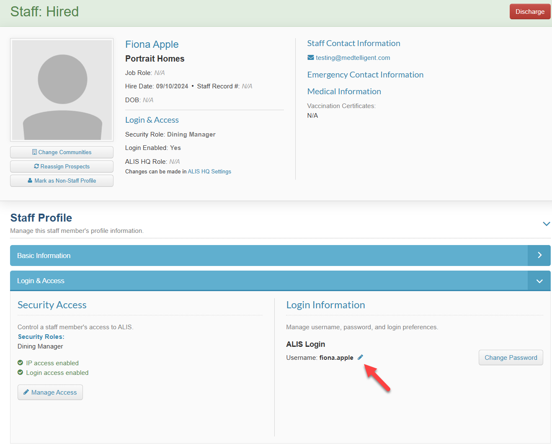552x444 pixels.
Task: Click the Staff: Hired page title
Action: 44,11
